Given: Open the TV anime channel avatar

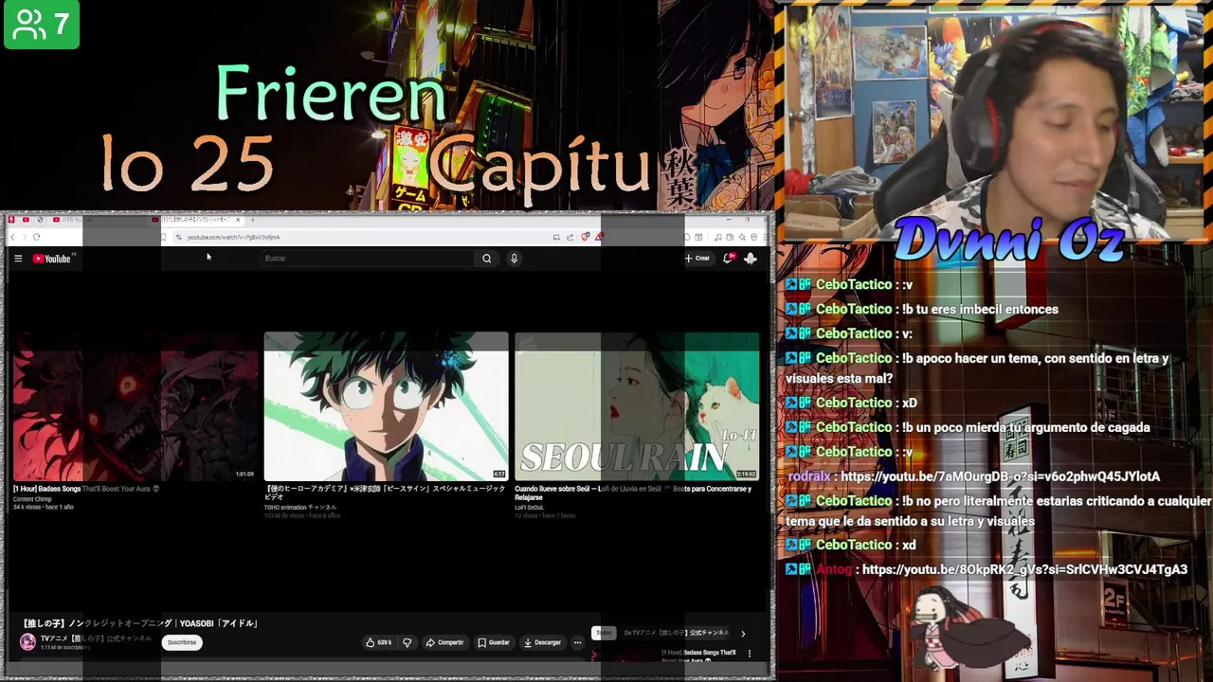Looking at the screenshot, I should 27,642.
